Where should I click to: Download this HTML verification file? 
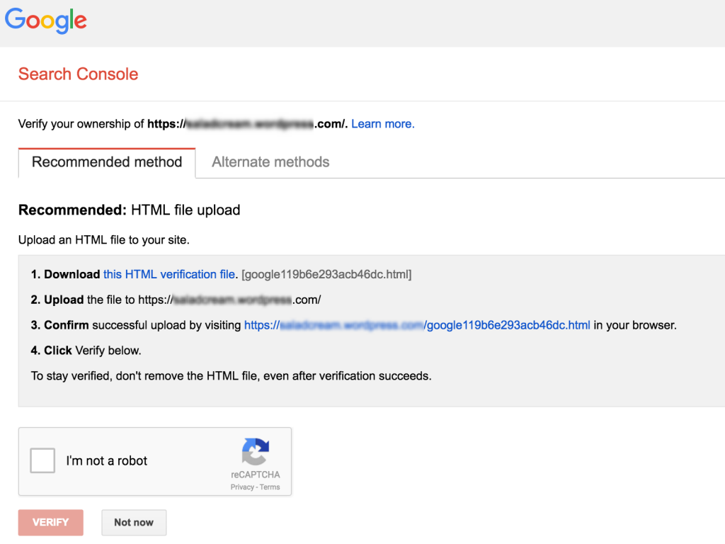[169, 274]
